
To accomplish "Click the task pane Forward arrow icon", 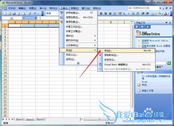I will click(x=142, y=27).
